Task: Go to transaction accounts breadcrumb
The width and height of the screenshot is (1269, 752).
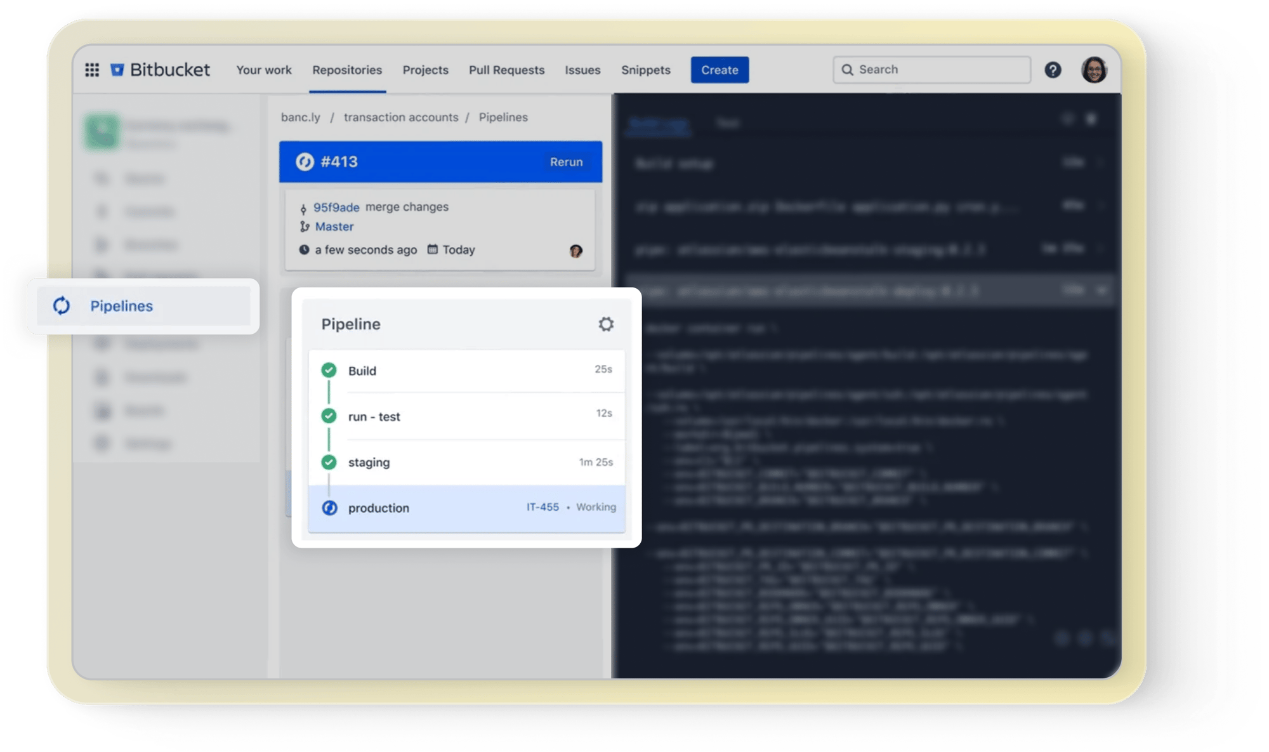Action: coord(401,117)
